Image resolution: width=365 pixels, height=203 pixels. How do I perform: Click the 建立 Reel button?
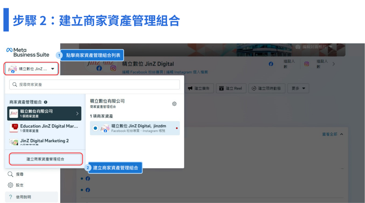231,88
